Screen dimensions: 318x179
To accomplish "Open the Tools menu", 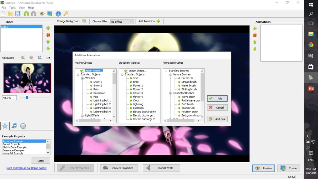I will (12, 7).
